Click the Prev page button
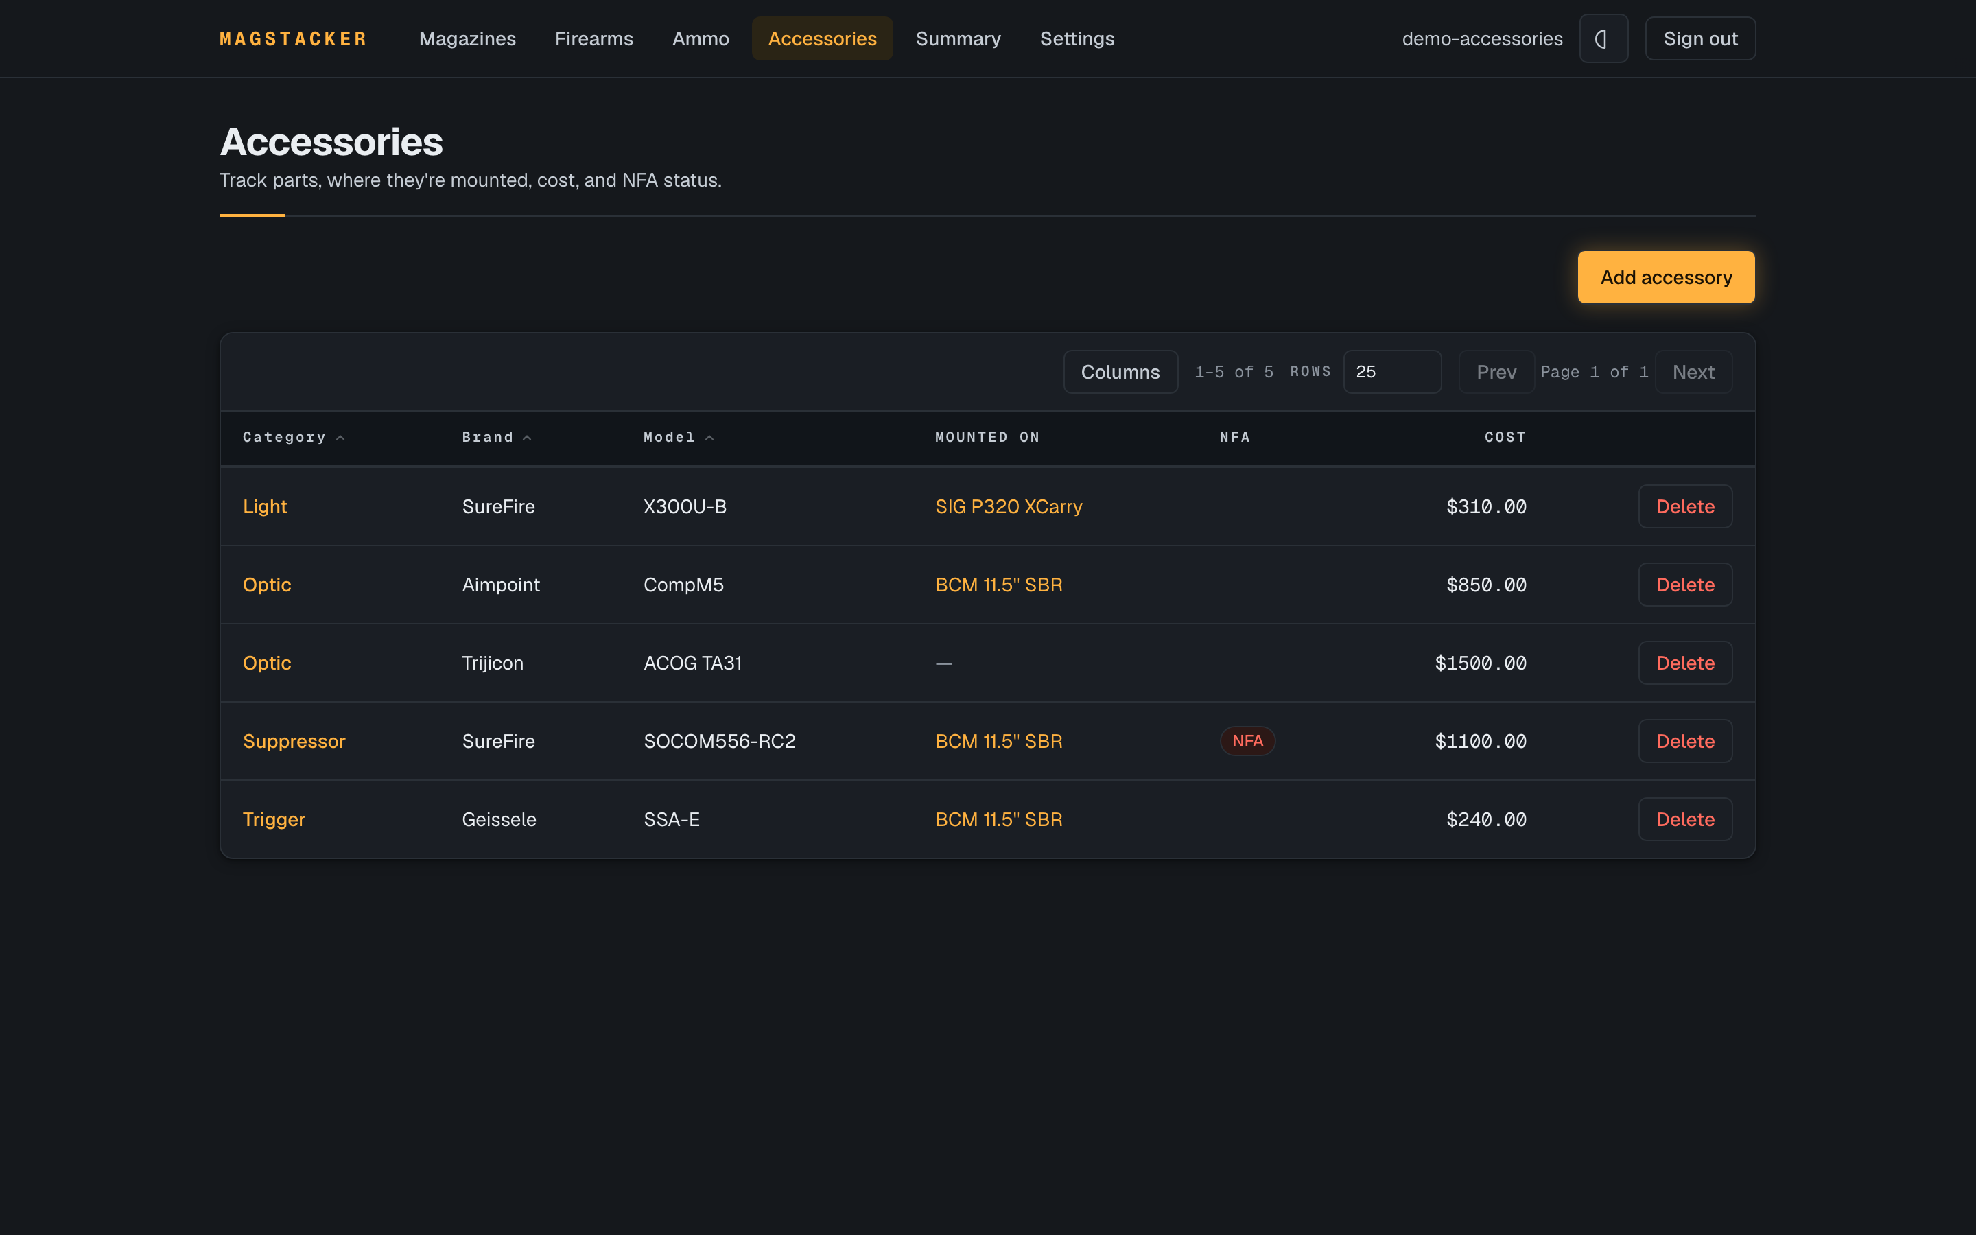Viewport: 1976px width, 1235px height. 1496,372
